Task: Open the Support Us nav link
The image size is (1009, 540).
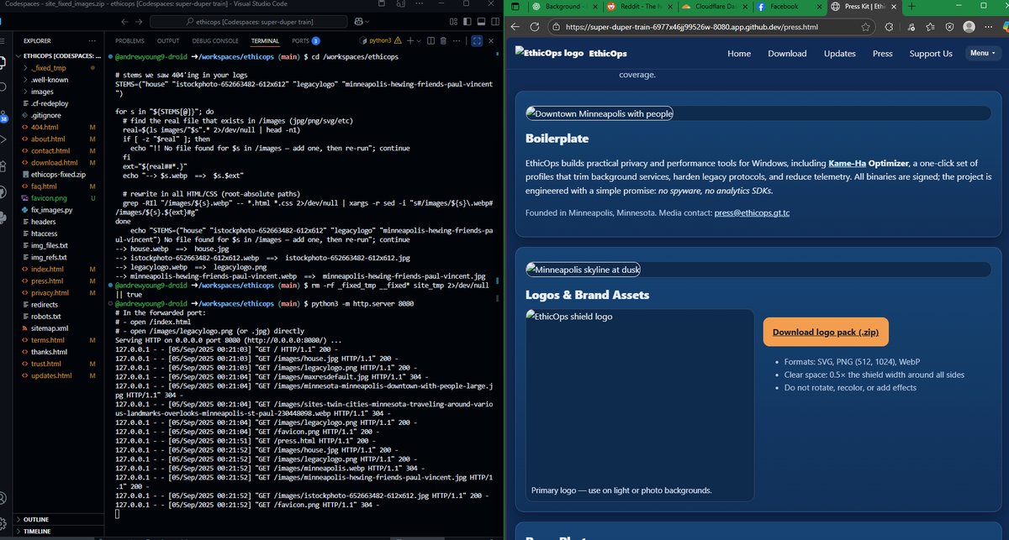Action: click(x=931, y=54)
